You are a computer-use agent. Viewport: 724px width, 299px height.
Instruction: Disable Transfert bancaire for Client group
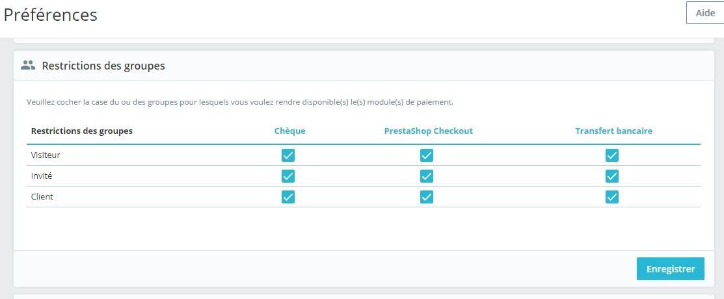[x=612, y=197]
